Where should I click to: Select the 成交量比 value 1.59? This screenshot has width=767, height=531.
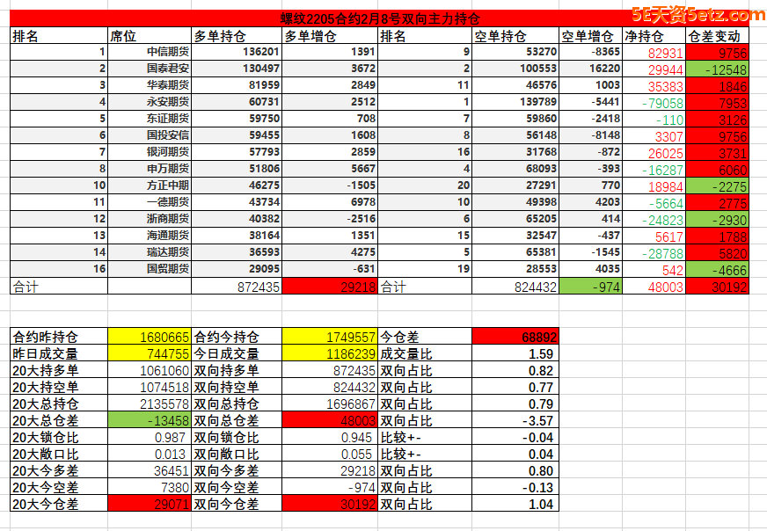[x=515, y=353]
